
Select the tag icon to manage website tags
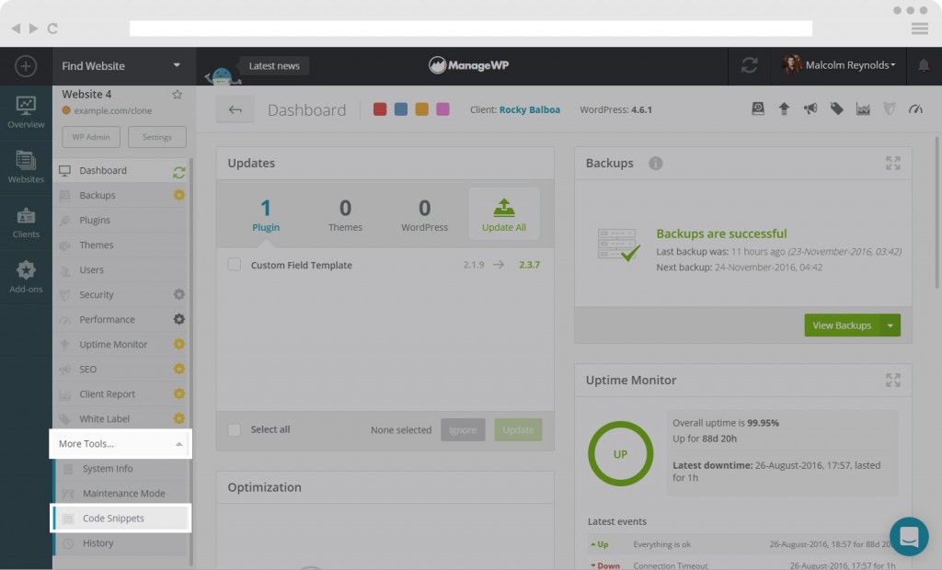point(836,108)
